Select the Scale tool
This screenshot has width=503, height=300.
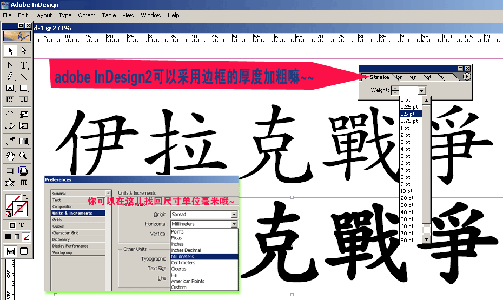pos(24,114)
